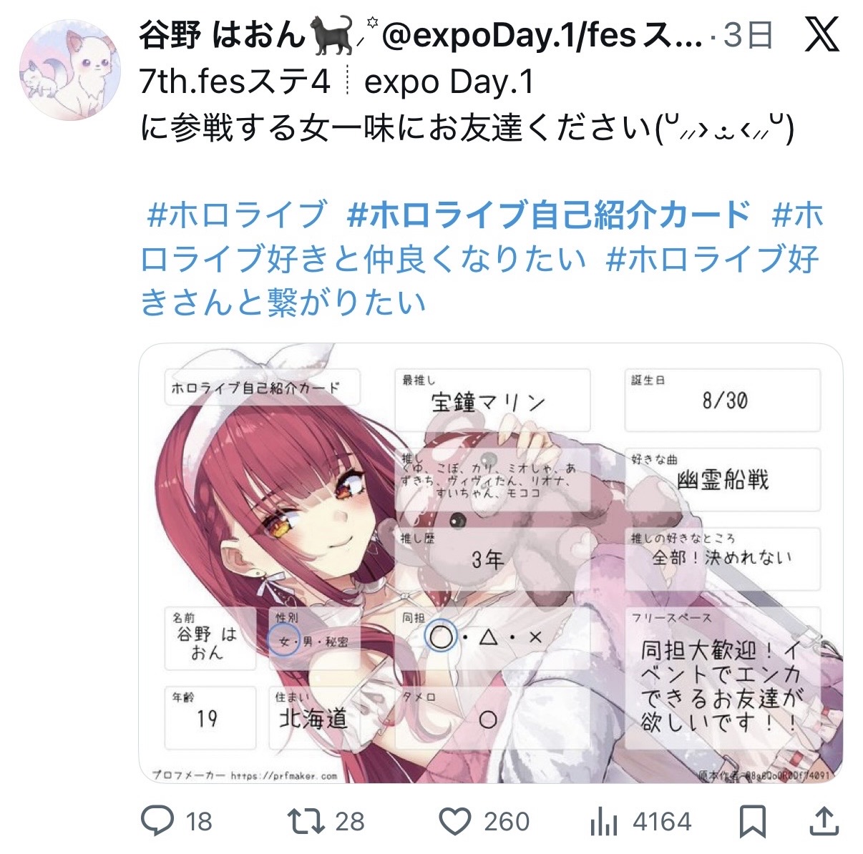Bookmark this post
This screenshot has height=854, width=863.
754,821
